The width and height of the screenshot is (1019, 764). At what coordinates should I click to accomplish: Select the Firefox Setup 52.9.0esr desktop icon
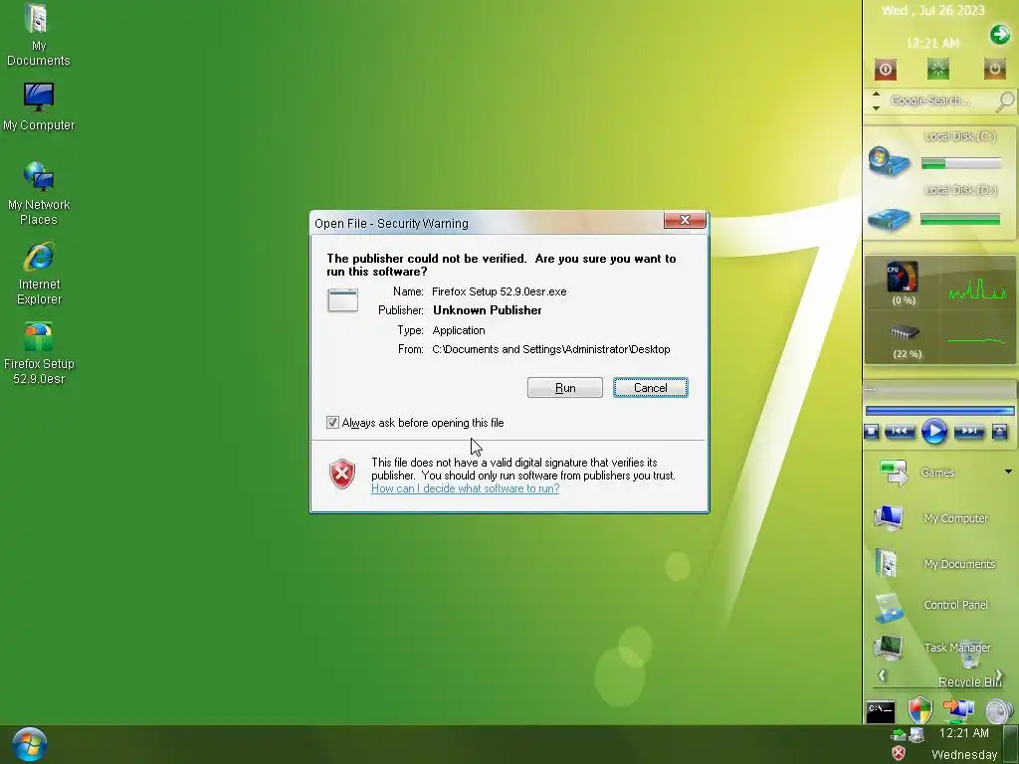[39, 353]
